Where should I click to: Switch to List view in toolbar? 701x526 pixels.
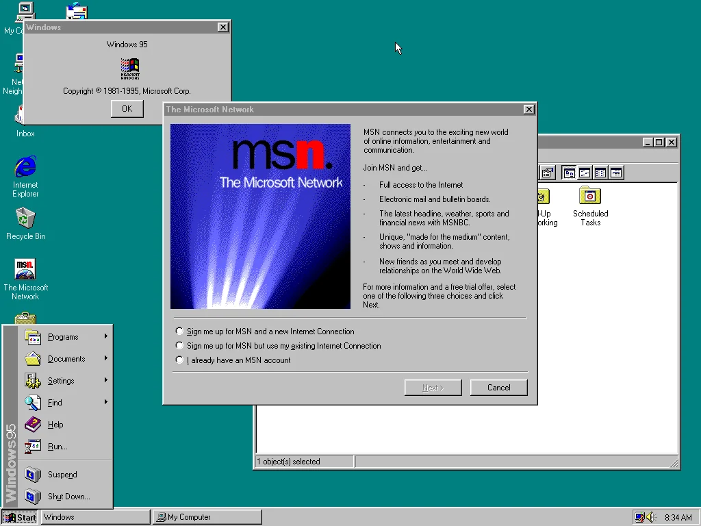click(x=600, y=173)
